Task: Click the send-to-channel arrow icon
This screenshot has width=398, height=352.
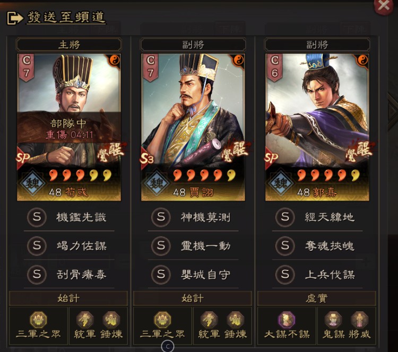Action: [x=15, y=18]
